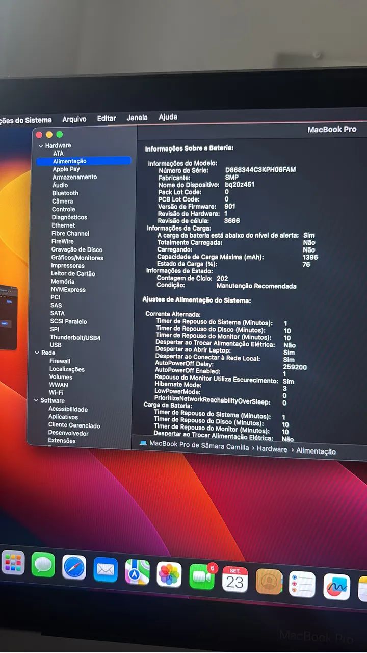
Task: Select USB in the sidebar
Action: pyautogui.click(x=56, y=345)
